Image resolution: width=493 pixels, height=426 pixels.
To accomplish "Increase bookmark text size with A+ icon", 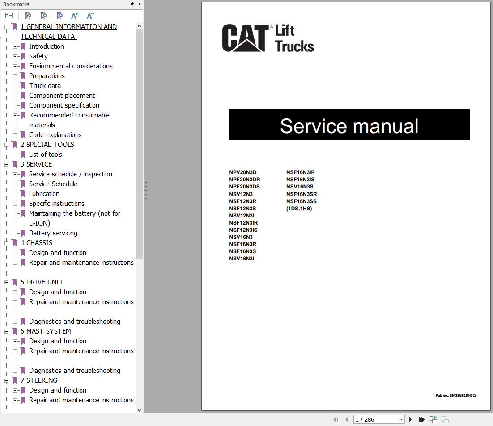I will pyautogui.click(x=74, y=15).
